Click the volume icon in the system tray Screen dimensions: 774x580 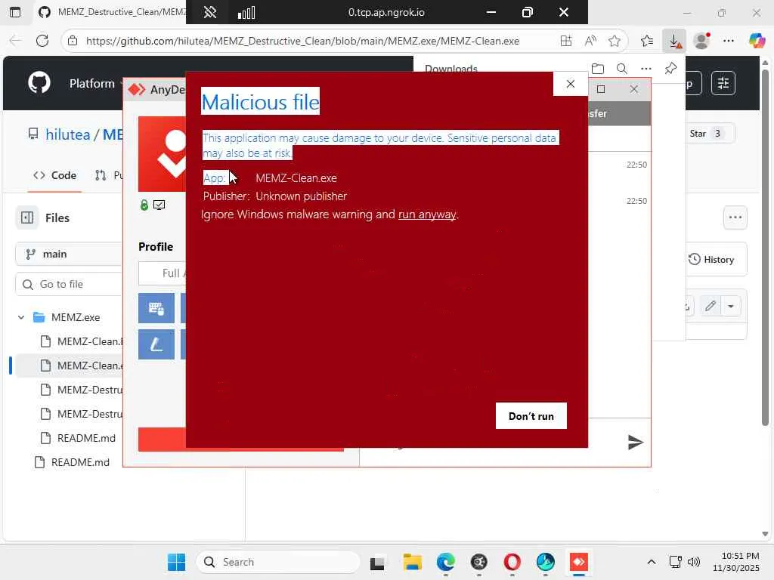click(694, 562)
